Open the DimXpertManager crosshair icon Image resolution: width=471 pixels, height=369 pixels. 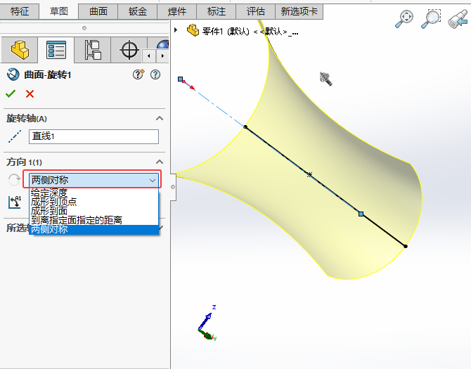point(129,50)
